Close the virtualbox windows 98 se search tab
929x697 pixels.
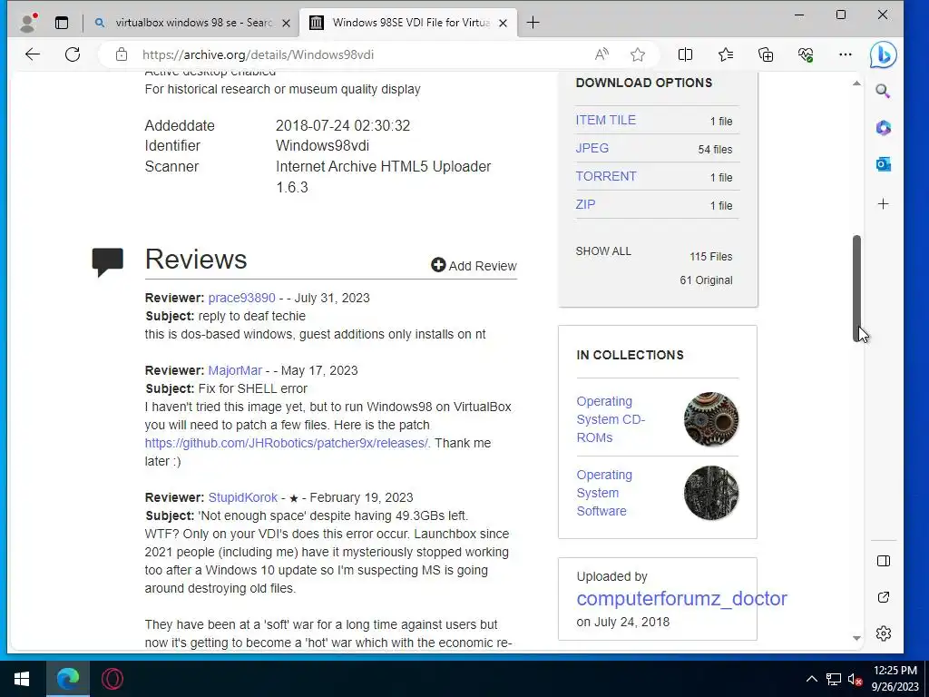click(286, 23)
